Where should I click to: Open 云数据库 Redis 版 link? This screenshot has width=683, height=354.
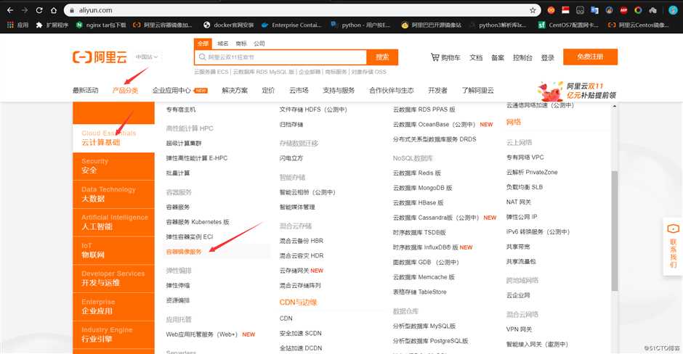click(417, 173)
